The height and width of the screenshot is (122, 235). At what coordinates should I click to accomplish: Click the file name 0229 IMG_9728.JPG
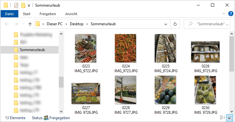[x=166, y=110]
